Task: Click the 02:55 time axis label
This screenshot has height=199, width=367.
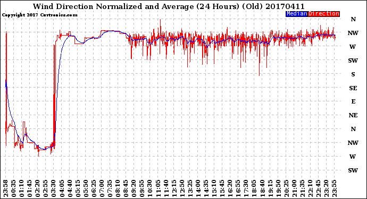Action: (x=46, y=188)
